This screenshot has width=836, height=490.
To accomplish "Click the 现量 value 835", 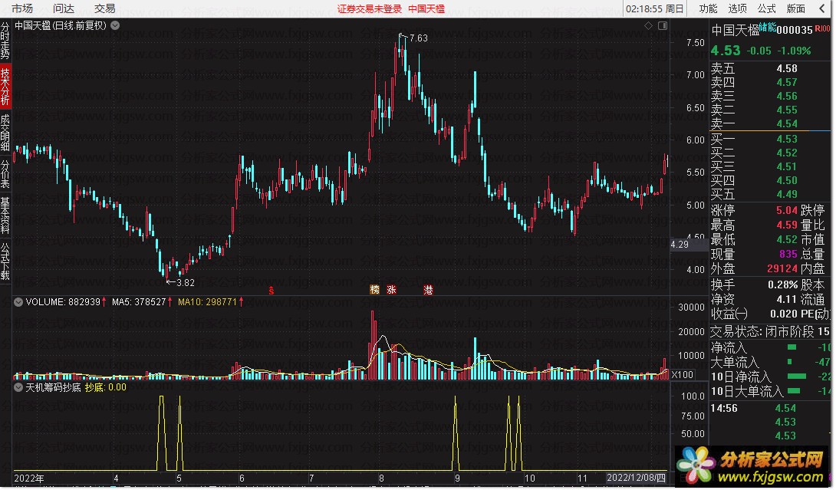I will pos(788,255).
